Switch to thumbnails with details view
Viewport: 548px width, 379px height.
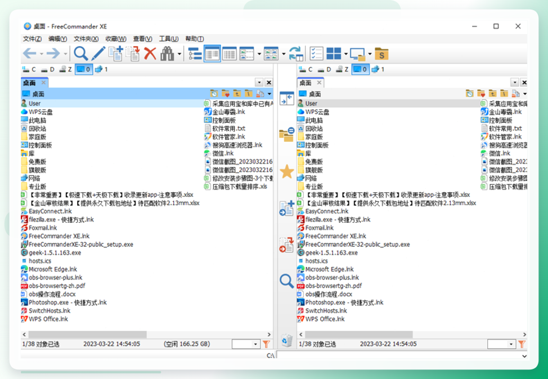pyautogui.click(x=247, y=54)
